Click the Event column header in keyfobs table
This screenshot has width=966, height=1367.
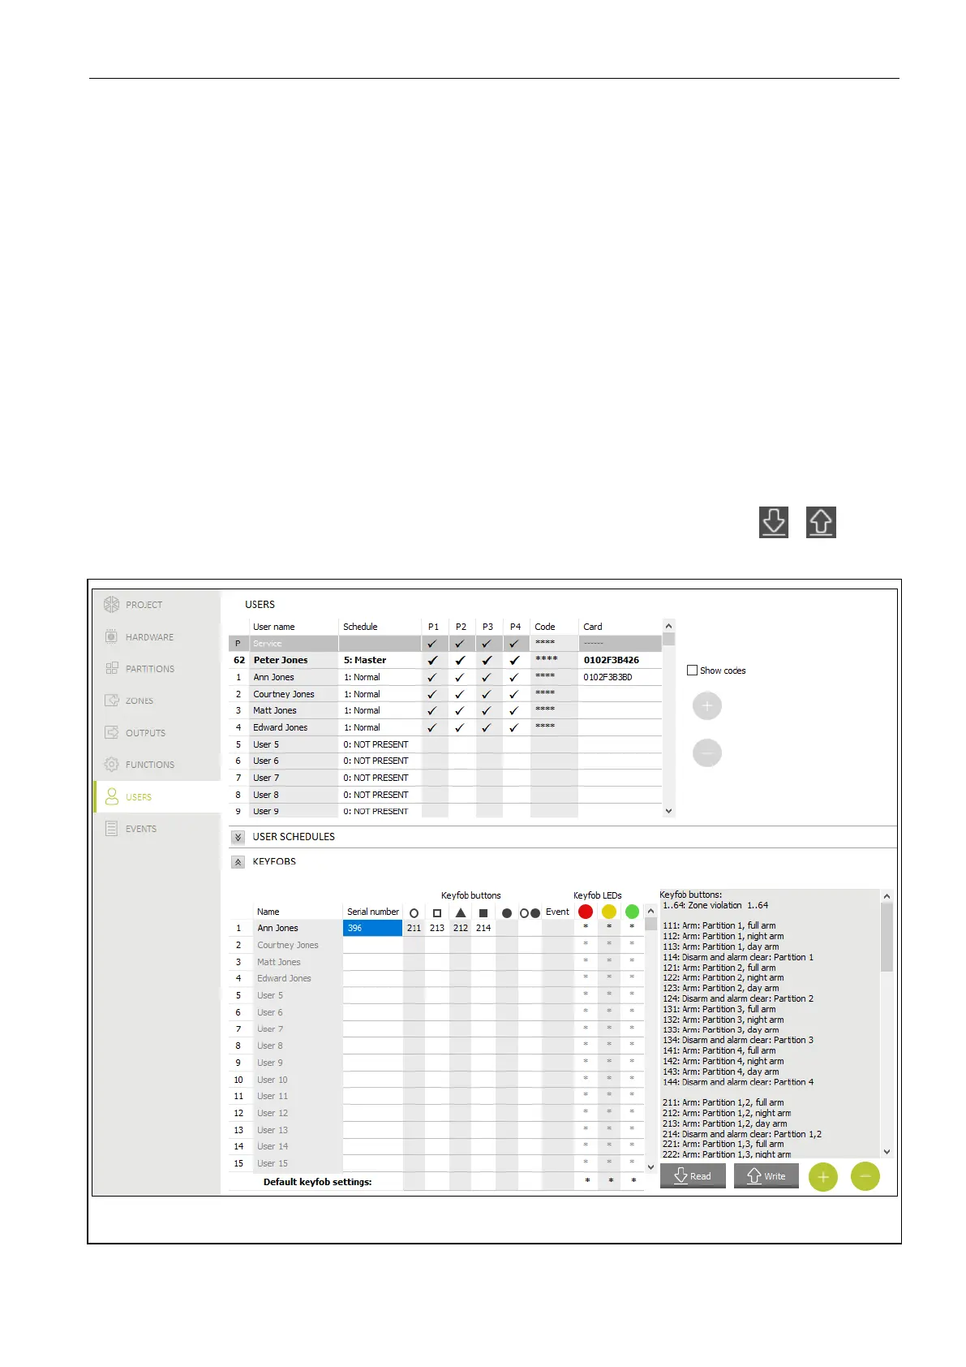point(557,912)
